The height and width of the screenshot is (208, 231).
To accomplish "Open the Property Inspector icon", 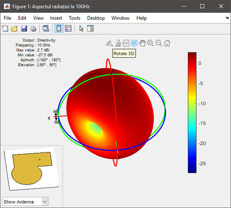I will [x=90, y=28].
